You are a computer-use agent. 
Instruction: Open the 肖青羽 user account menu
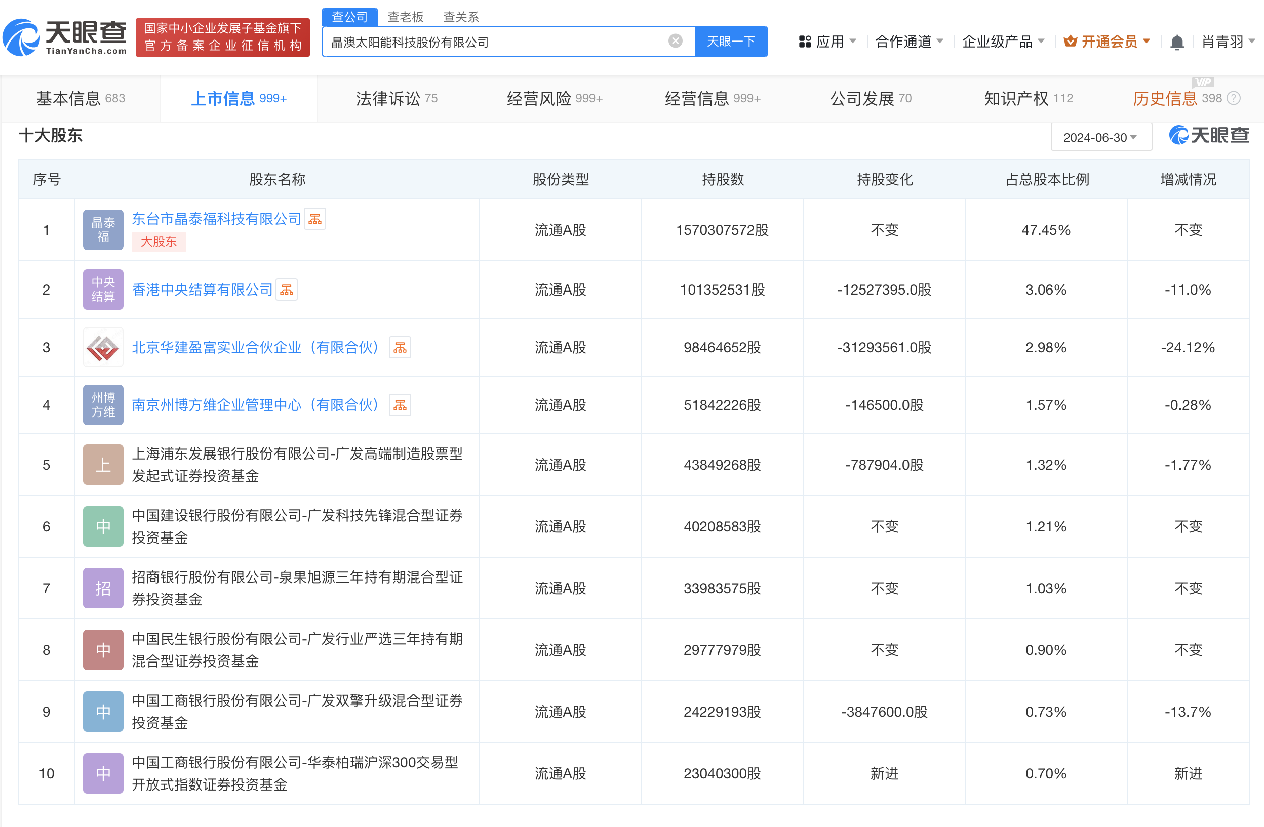[x=1228, y=42]
